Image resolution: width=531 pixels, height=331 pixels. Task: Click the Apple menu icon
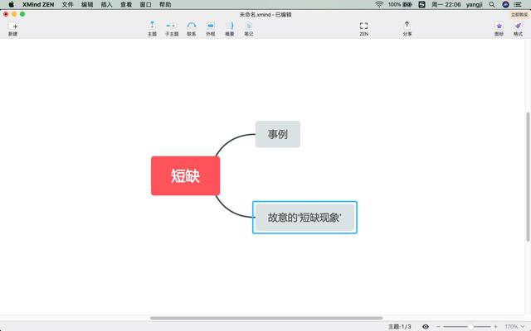(x=11, y=4)
